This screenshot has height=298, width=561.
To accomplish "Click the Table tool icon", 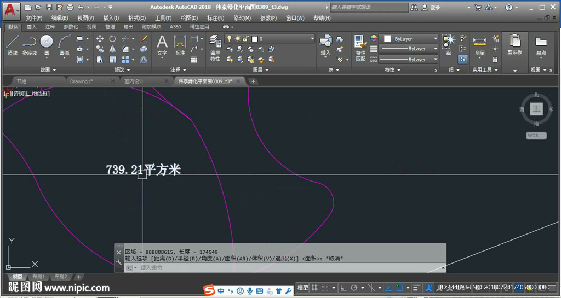I will pyautogui.click(x=194, y=60).
